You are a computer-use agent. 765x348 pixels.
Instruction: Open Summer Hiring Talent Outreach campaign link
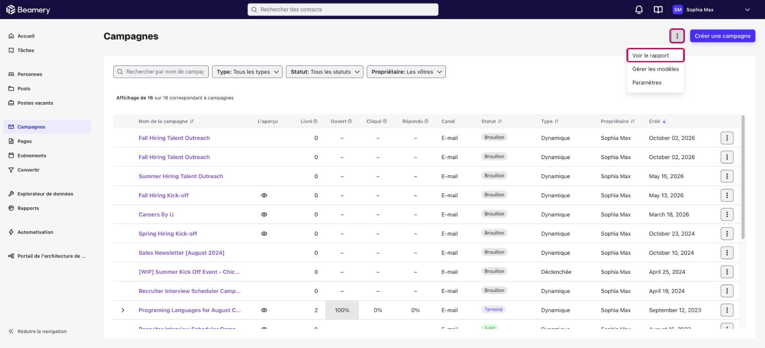coord(181,176)
